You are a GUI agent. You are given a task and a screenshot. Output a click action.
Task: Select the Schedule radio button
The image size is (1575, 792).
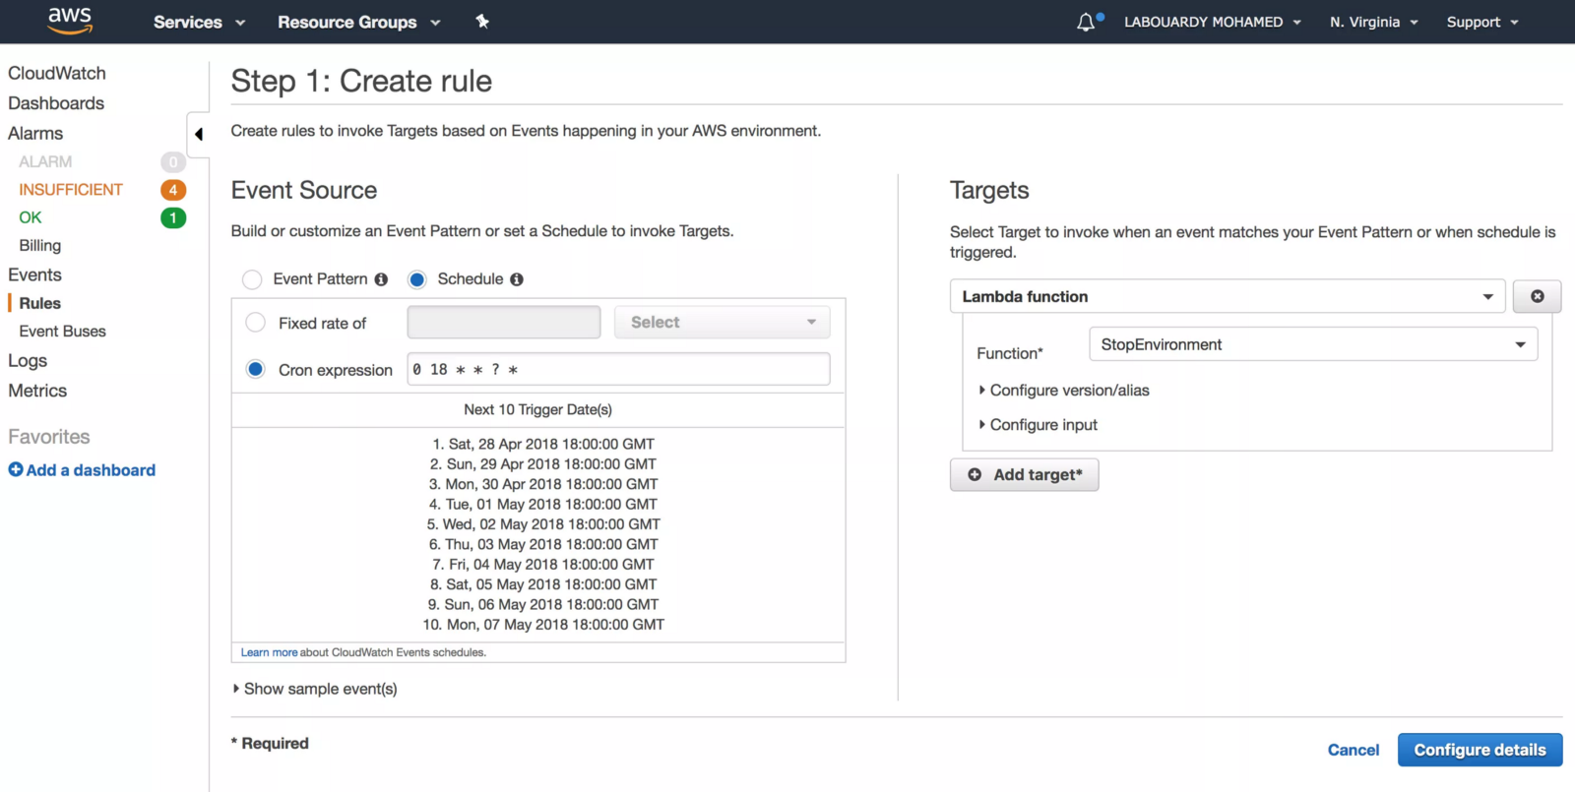417,279
